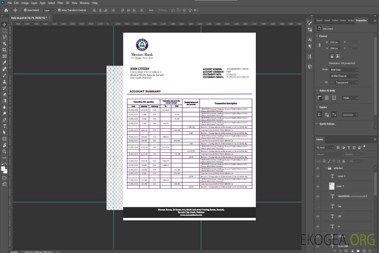Click the canvas width input field

pos(334,42)
